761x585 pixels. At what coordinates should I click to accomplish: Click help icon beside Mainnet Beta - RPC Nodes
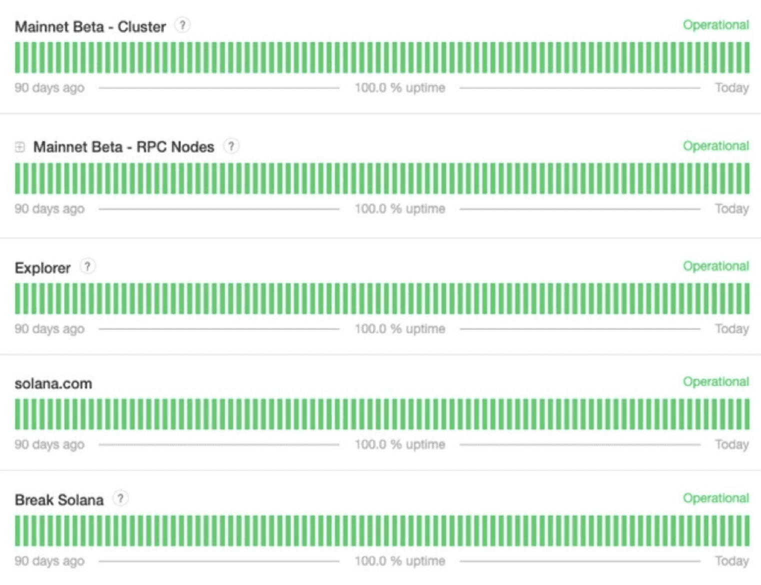231,146
